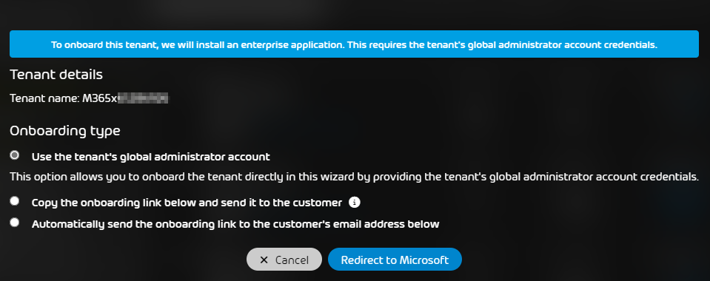Click the info icon beside copy link option
The height and width of the screenshot is (281, 710).
click(355, 203)
